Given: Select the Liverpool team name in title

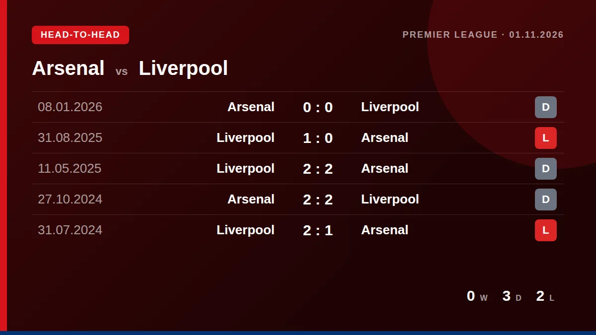Looking at the screenshot, I should coord(183,68).
